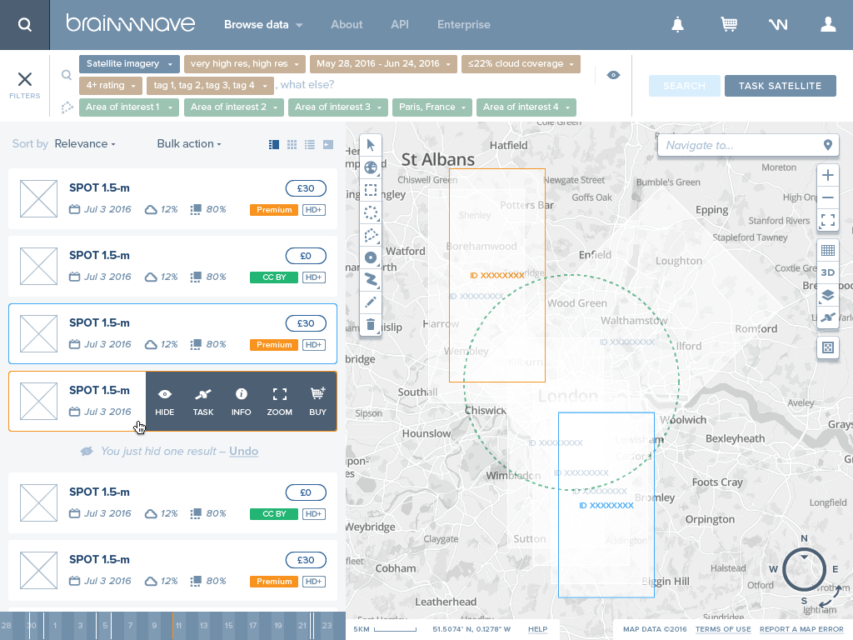Expand Area of interest 1
Screen dimensions: 853x640
129,107
